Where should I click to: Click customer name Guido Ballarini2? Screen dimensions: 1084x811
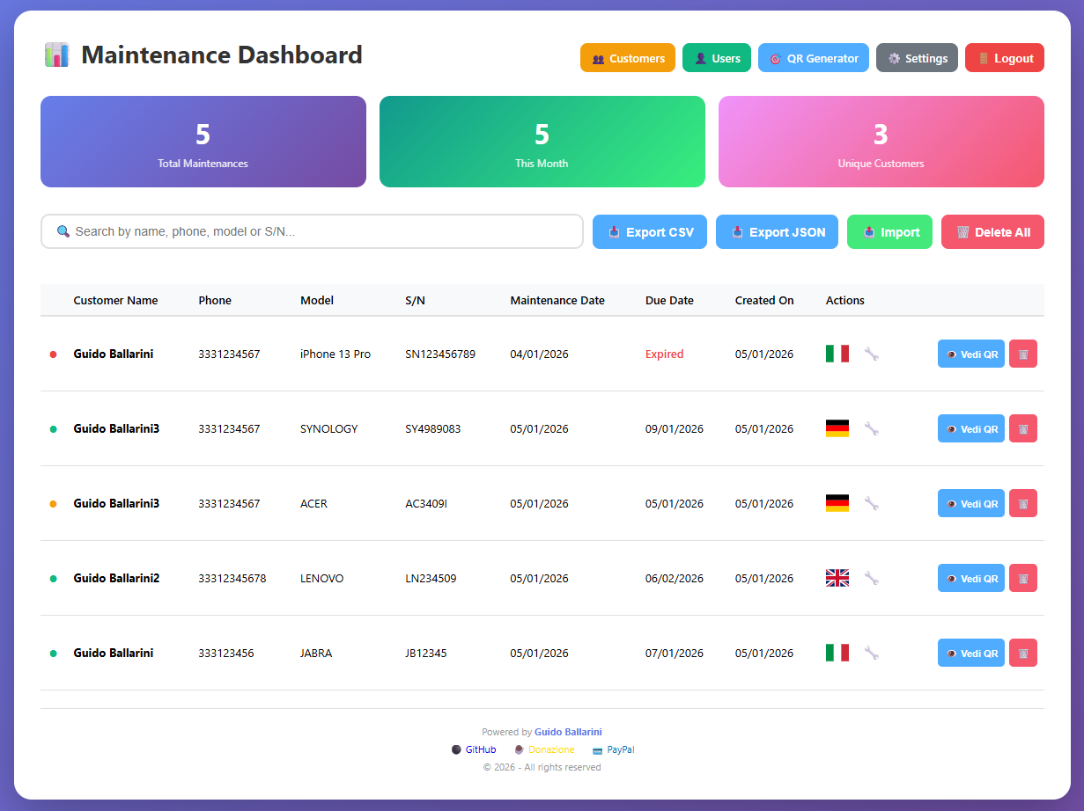click(116, 578)
